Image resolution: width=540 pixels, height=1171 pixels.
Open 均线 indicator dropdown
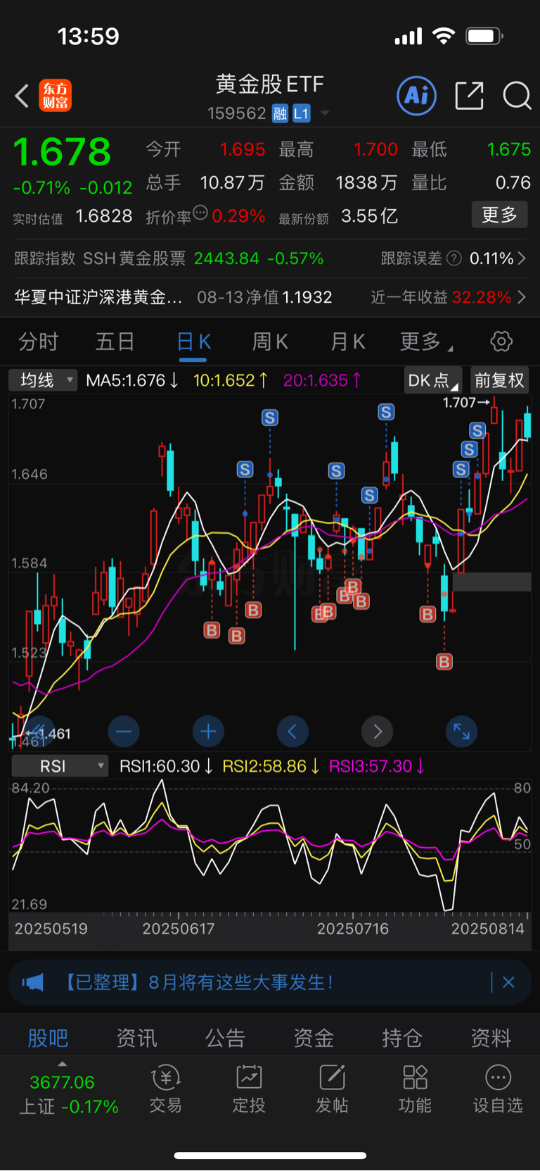pos(43,380)
